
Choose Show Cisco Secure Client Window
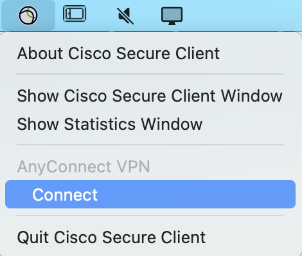click(x=150, y=96)
